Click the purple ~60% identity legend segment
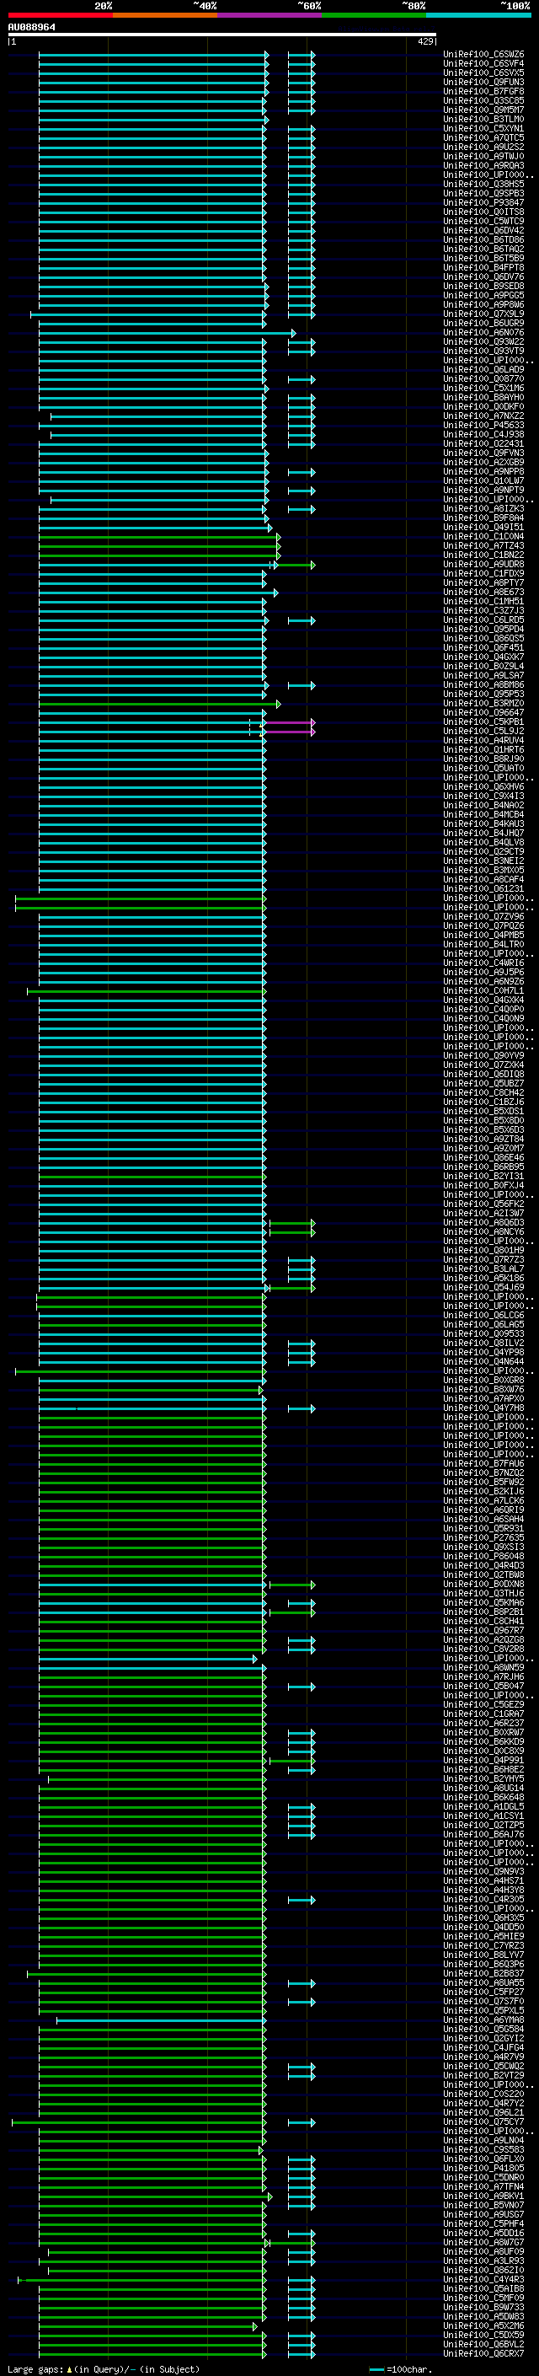 [270, 15]
